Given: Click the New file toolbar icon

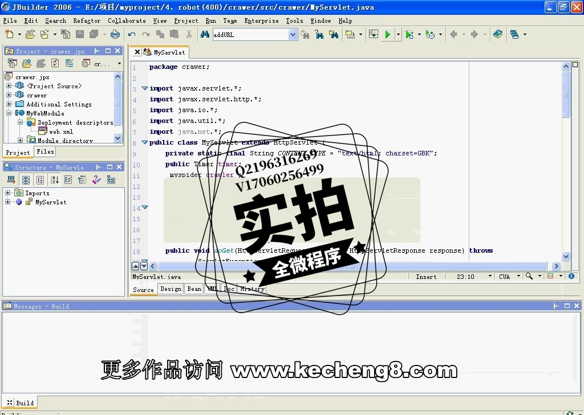Looking at the screenshot, I should [9, 35].
